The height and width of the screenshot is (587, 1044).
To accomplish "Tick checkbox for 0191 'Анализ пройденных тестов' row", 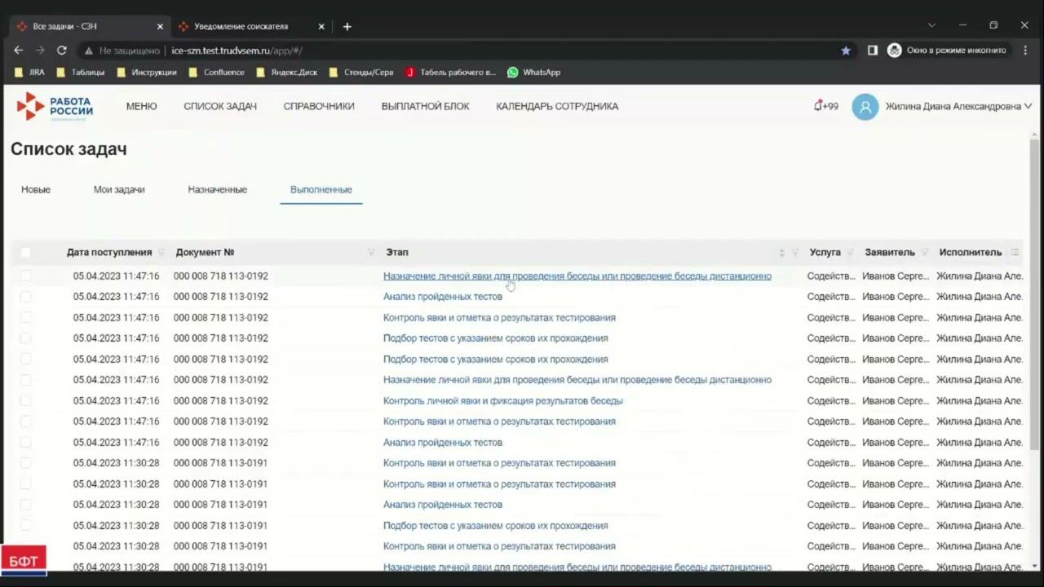I will [25, 505].
